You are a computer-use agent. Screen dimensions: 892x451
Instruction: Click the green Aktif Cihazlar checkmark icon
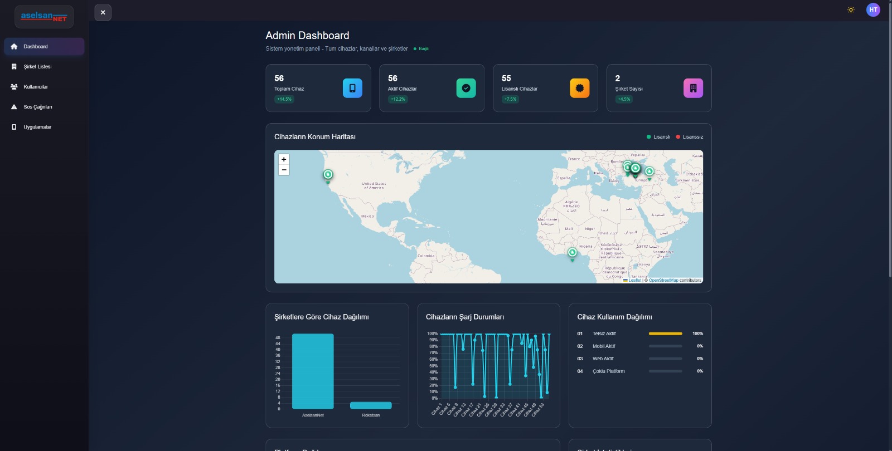tap(466, 88)
